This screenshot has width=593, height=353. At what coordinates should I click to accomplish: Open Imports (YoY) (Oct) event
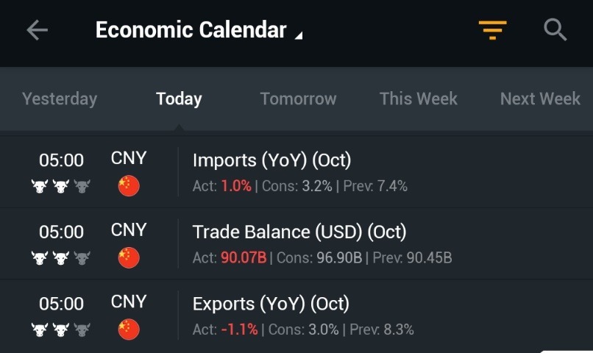coord(271,160)
